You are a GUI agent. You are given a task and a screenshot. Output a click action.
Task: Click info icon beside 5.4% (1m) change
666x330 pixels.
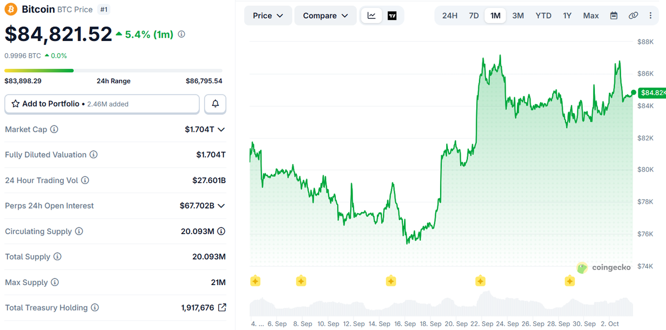click(x=181, y=34)
